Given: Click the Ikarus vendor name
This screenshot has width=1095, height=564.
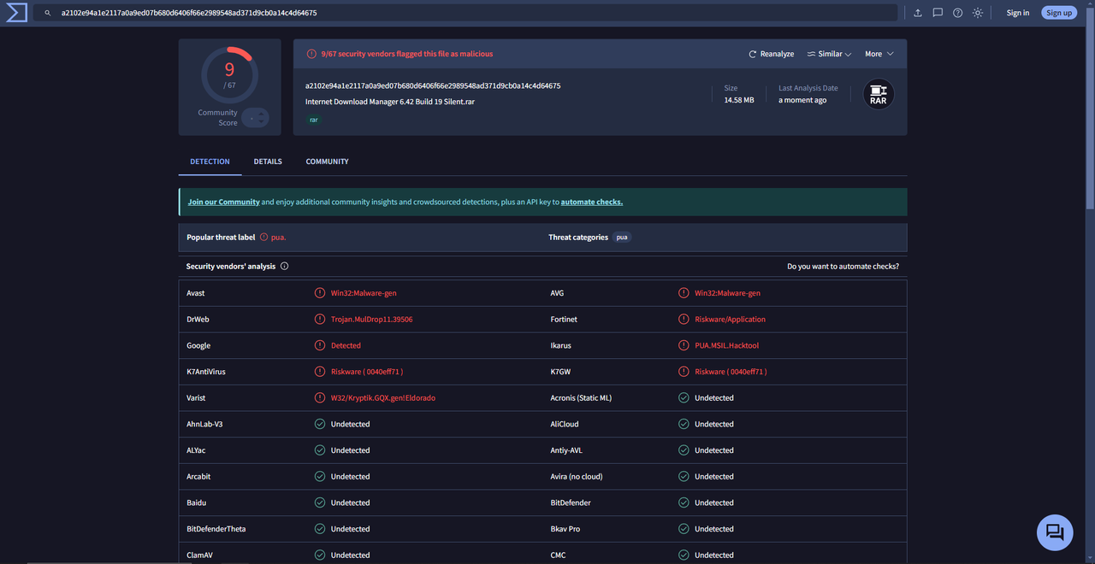Looking at the screenshot, I should (x=561, y=345).
